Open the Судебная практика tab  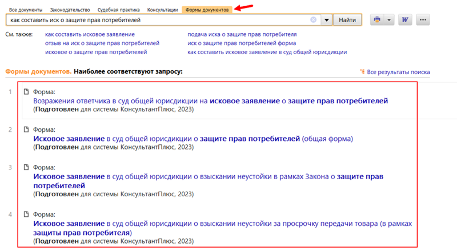(x=118, y=10)
